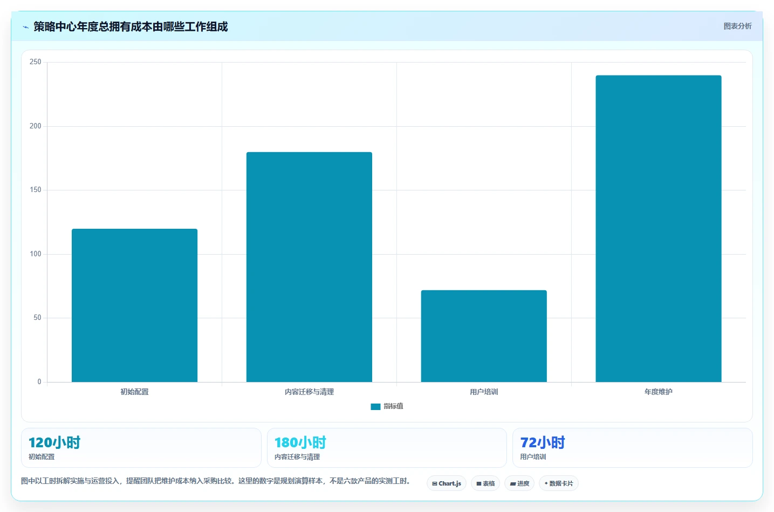Click the lightning icon beside the chart title
This screenshot has height=512, width=774.
tap(25, 27)
